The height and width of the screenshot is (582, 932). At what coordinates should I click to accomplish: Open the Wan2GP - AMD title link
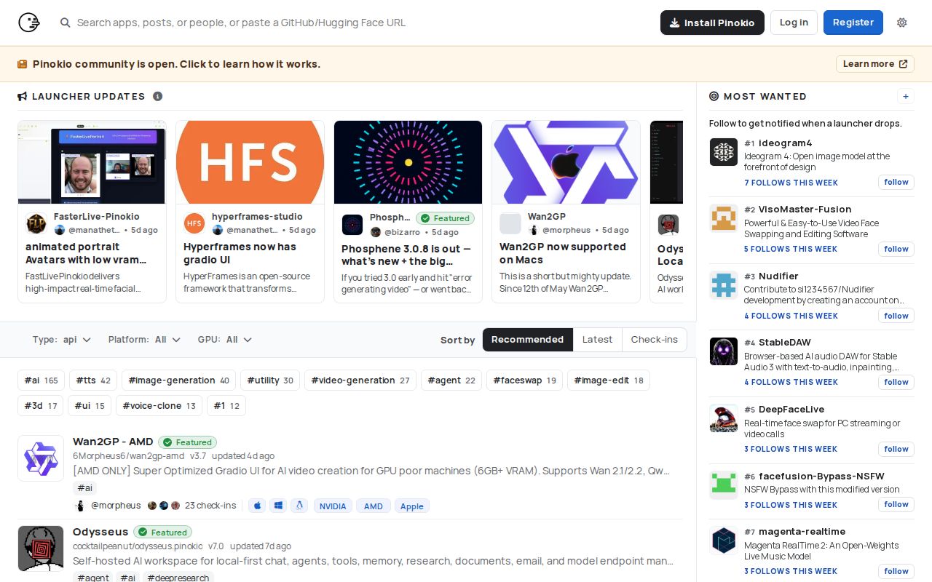(x=113, y=442)
